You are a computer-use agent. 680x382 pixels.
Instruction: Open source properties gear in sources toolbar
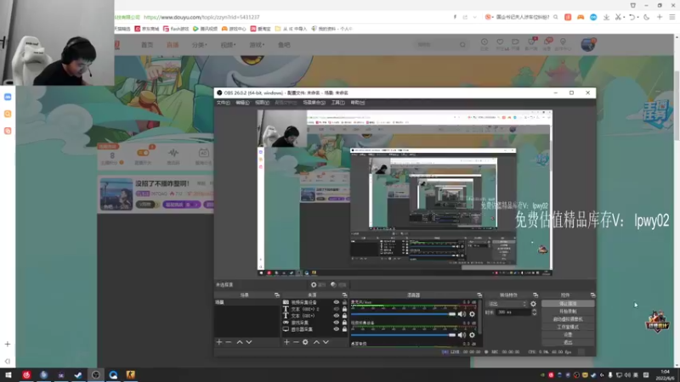[x=305, y=342]
